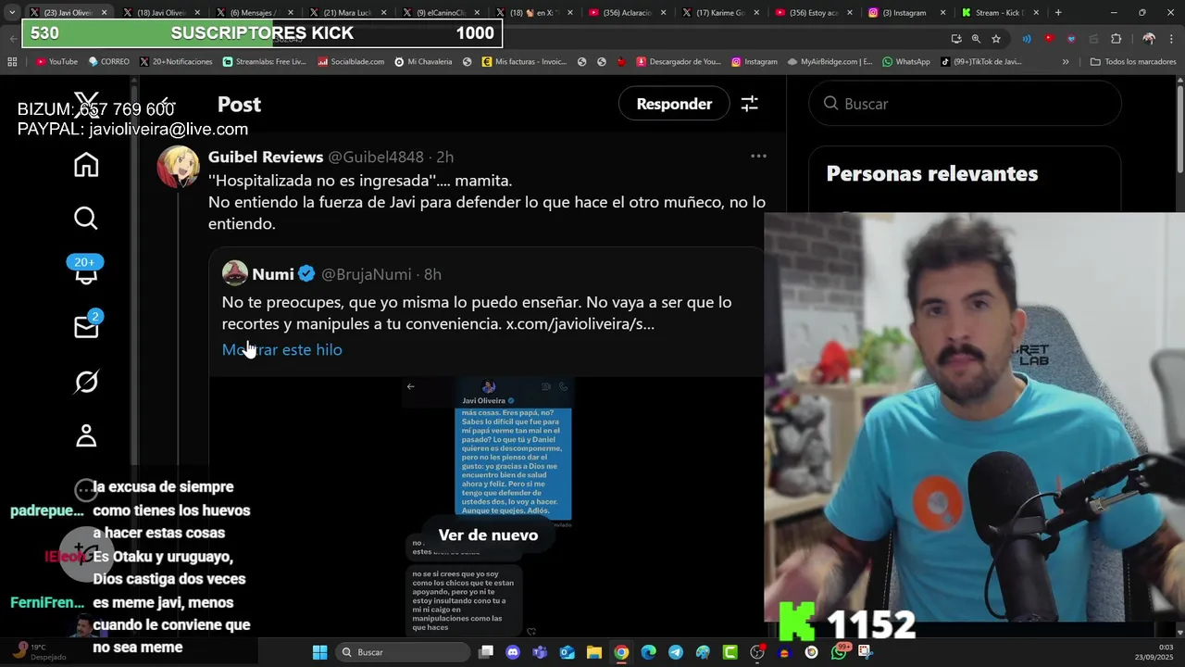Open Microsoft Teams from the taskbar
Screen dimensions: 1185x667
coord(540,652)
